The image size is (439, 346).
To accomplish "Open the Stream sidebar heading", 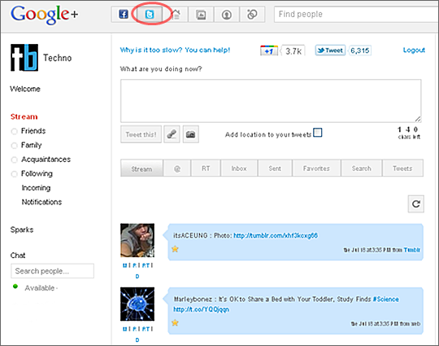I will 24,116.
